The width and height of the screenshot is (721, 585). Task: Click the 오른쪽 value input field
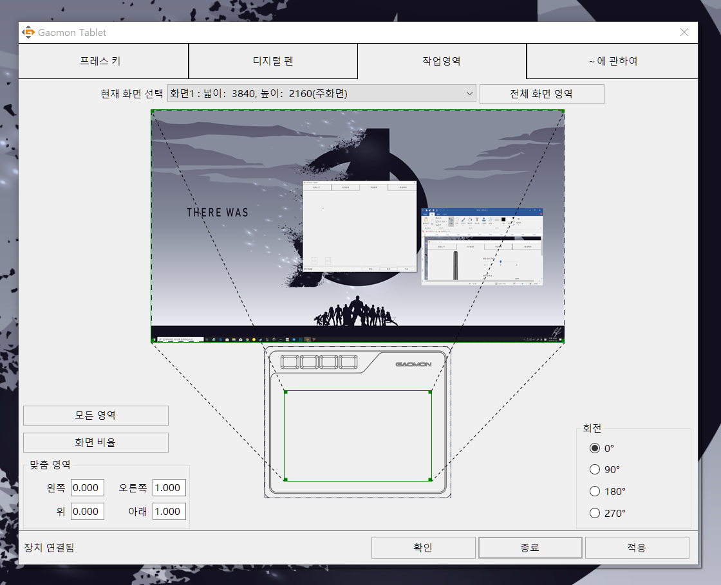[169, 488]
